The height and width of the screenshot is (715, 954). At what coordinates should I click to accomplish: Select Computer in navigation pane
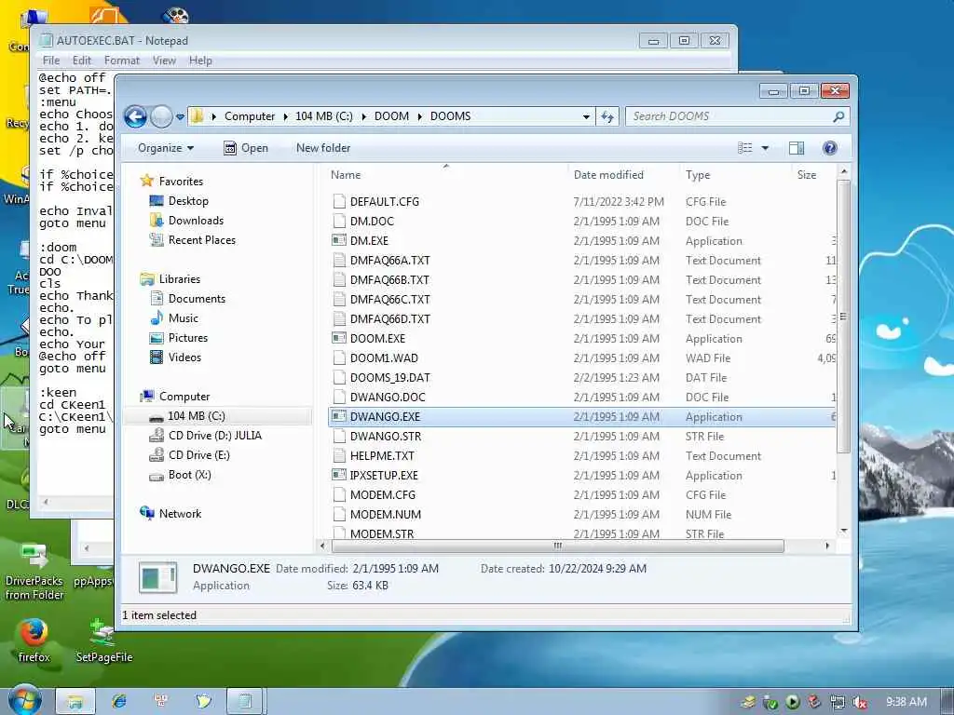[184, 397]
